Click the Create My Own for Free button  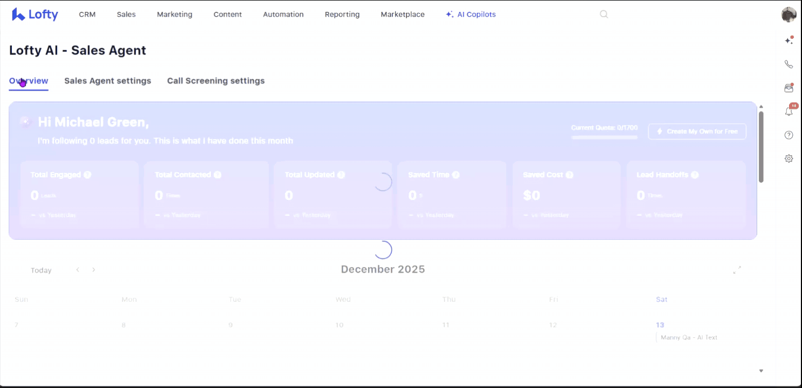(697, 131)
